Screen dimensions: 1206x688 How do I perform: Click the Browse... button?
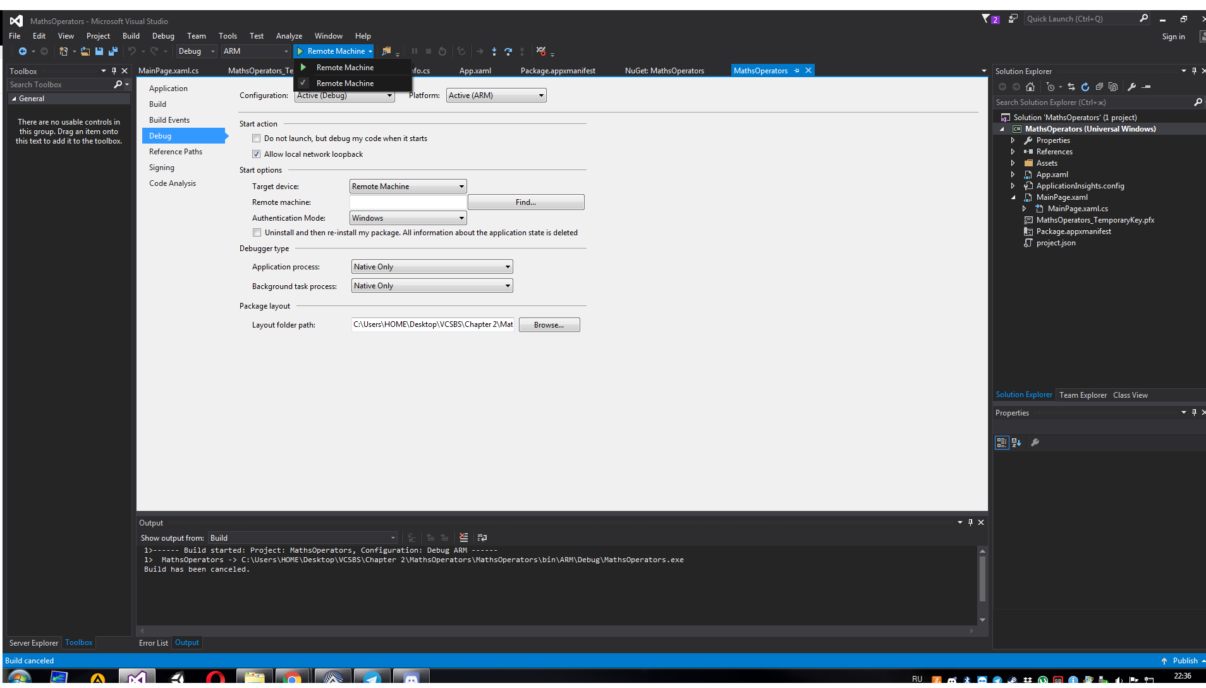click(549, 325)
